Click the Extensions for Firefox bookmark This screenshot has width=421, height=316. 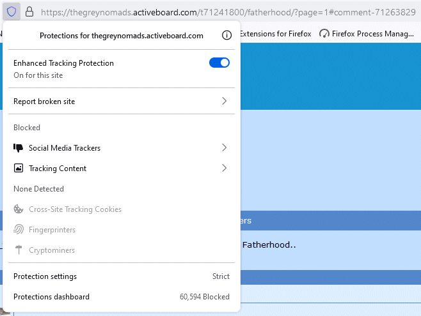click(275, 33)
